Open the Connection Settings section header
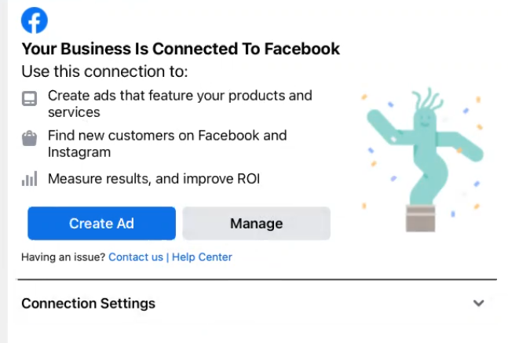The height and width of the screenshot is (343, 508). 88,304
